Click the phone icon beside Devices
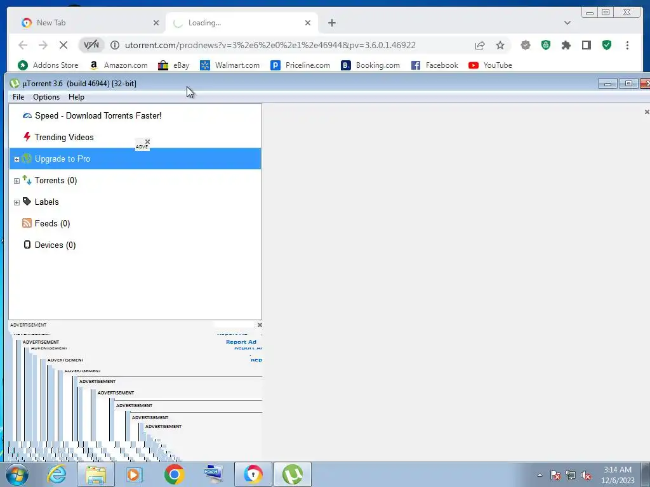650x487 pixels. coord(27,245)
